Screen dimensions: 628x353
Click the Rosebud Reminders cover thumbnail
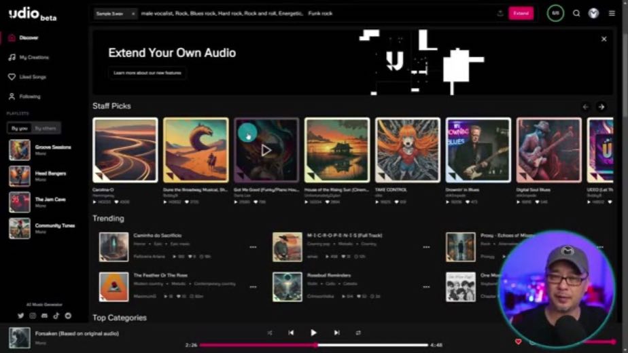(x=287, y=287)
